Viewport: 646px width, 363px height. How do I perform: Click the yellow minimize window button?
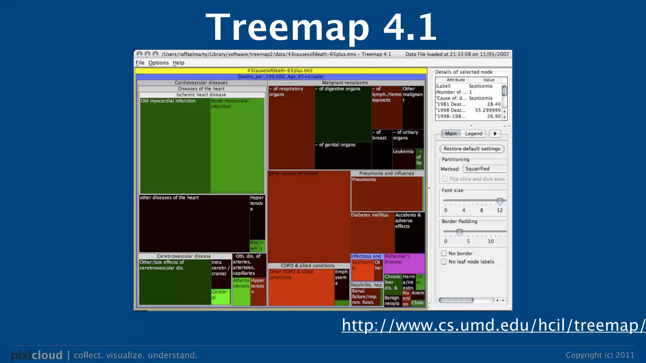147,54
